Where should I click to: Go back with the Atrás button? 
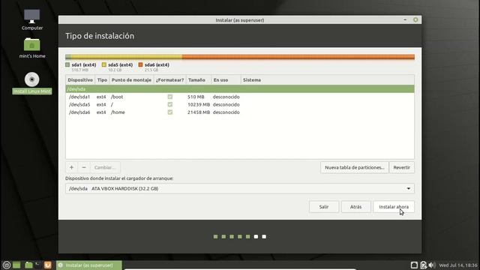(355, 207)
